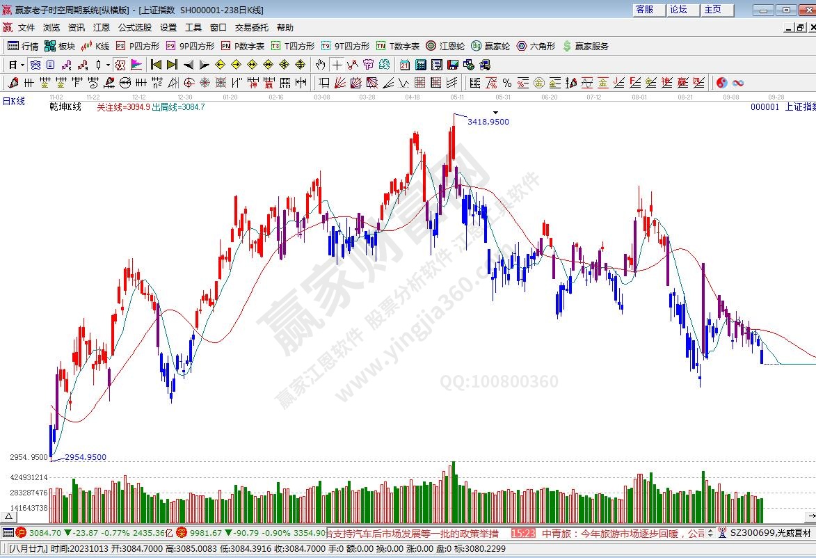Jump to the first bar using the start arrow
816x558 pixels.
pyautogui.click(x=156, y=65)
